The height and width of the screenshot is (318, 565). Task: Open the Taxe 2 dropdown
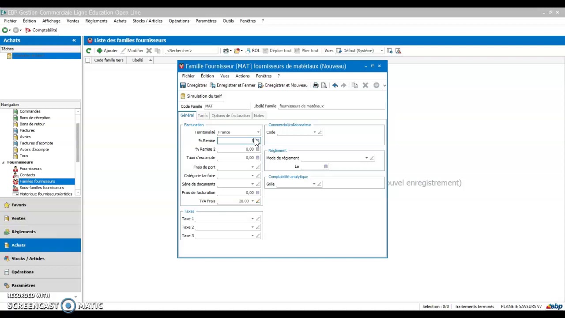pos(252,227)
